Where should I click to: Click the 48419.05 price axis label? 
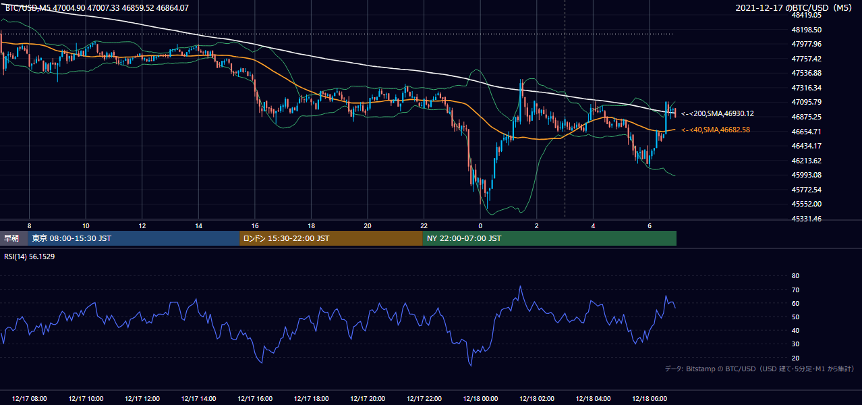(x=806, y=15)
